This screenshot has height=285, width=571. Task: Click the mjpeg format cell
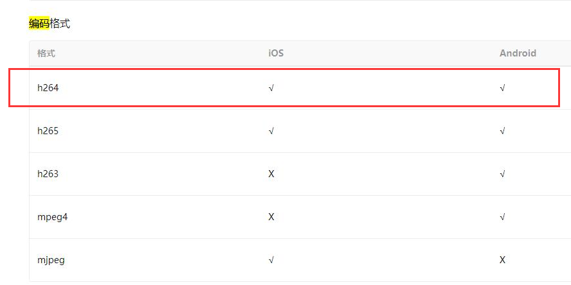(x=51, y=260)
